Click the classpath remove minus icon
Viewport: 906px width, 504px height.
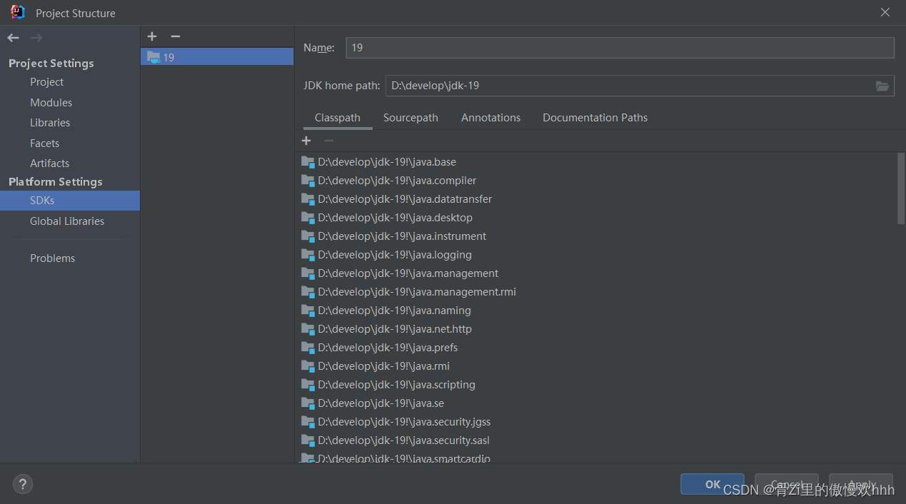tap(329, 141)
